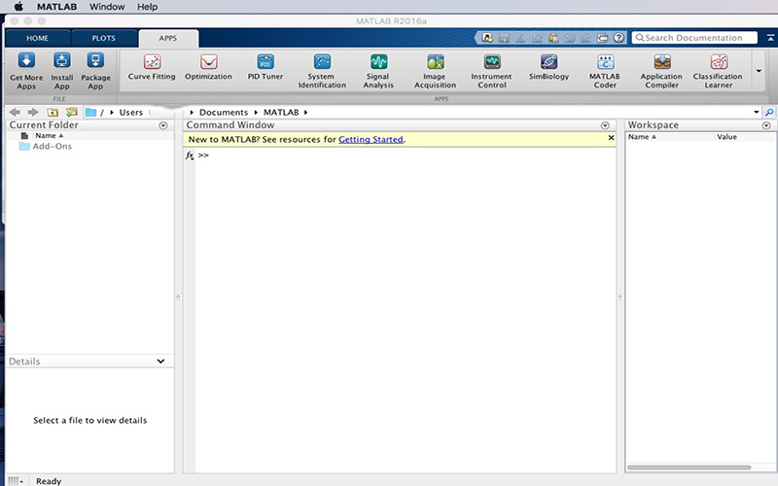Search the current folder using magnifier icon
The image size is (778, 486).
click(769, 112)
